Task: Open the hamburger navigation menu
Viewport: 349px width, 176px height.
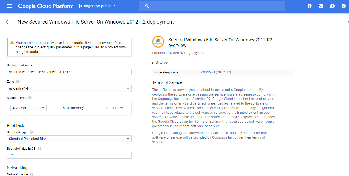Action: click(x=9, y=6)
